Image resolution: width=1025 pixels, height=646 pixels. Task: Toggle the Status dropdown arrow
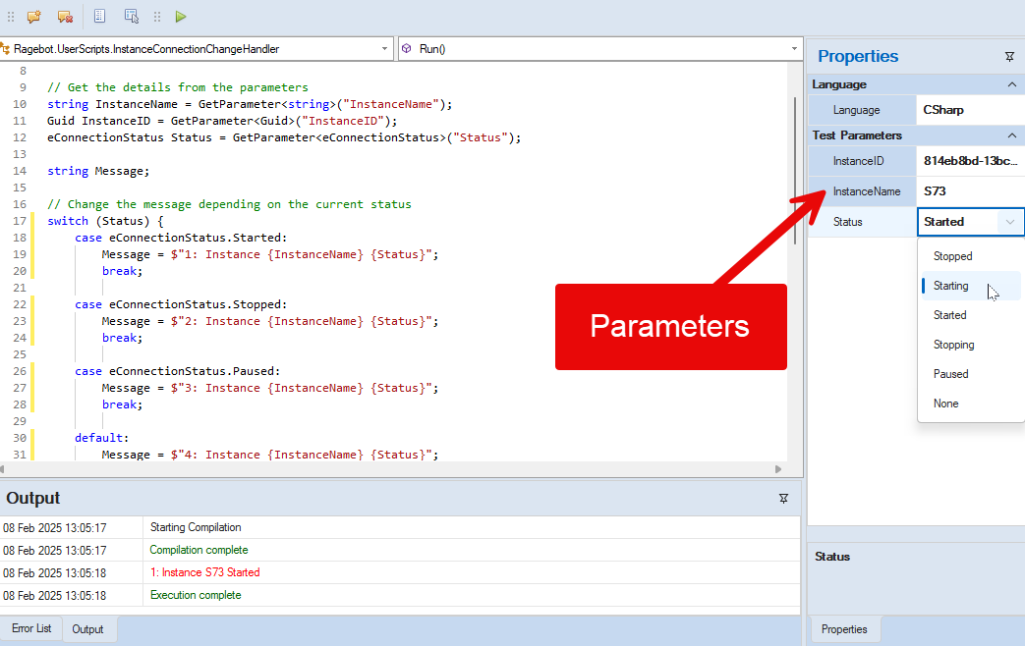[1010, 222]
